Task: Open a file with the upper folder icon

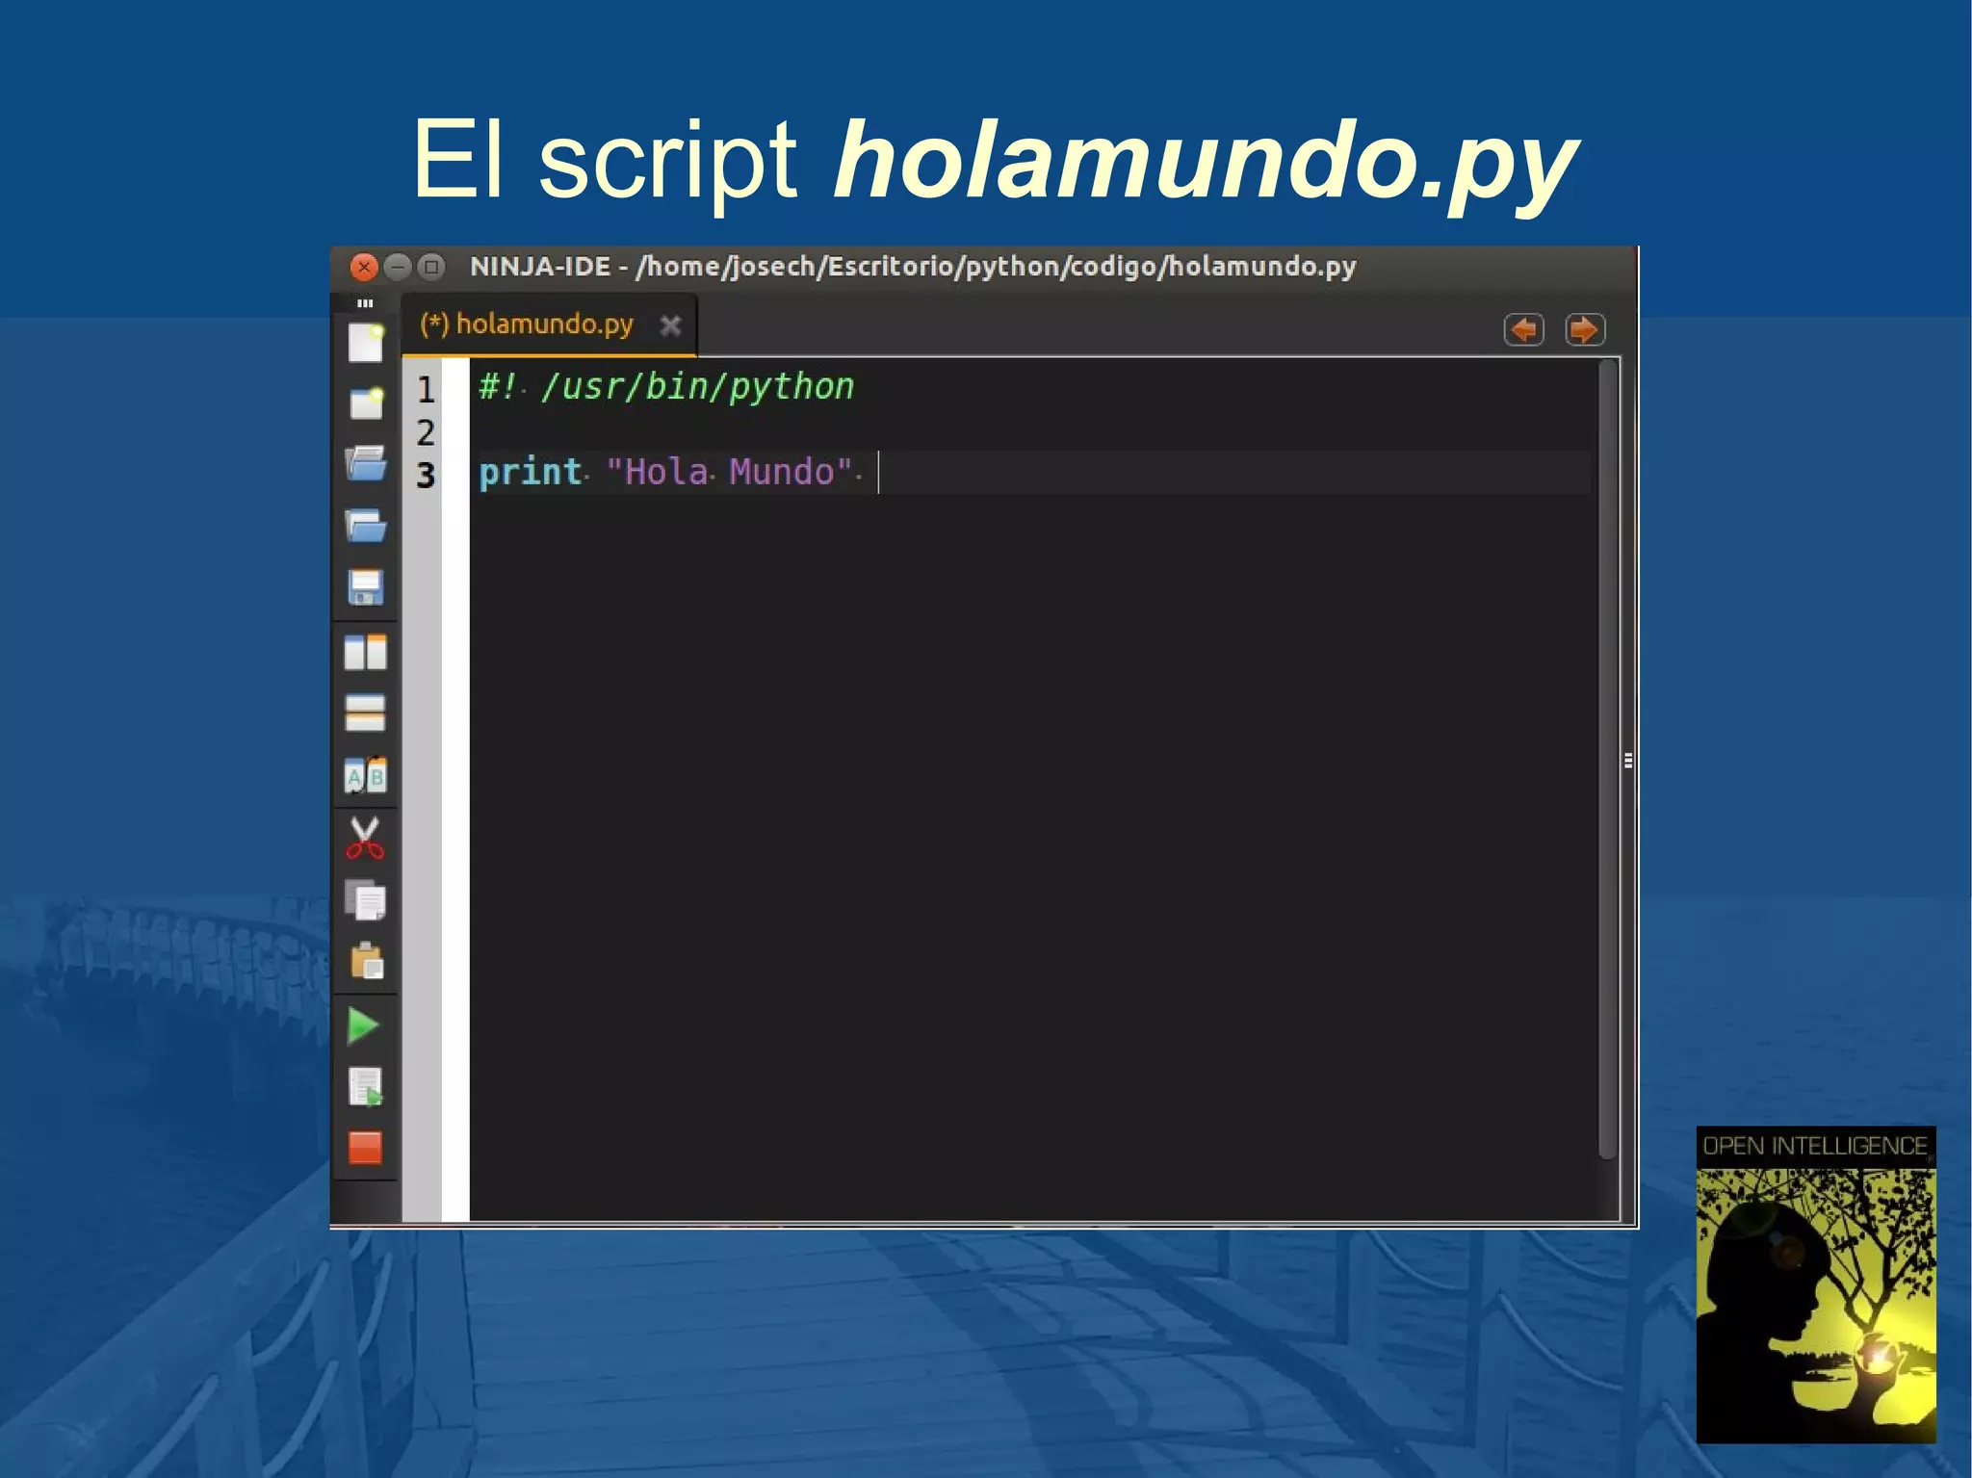Action: pyautogui.click(x=366, y=463)
